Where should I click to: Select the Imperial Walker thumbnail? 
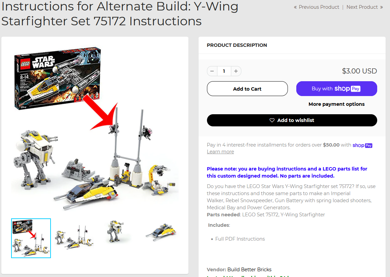(114, 231)
